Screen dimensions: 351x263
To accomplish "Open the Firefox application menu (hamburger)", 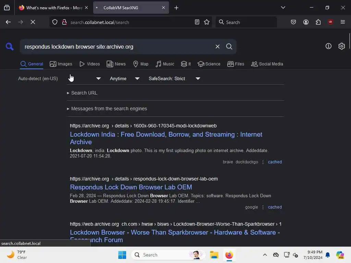I will 343,22.
